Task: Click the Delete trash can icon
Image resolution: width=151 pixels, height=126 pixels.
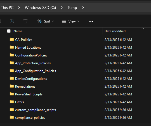Action: [x=25, y=21]
